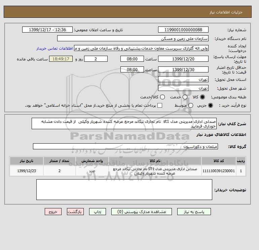This screenshot has height=250, width=259.
Task: Click the remaining days field showing 2
Action: (x=96, y=59)
